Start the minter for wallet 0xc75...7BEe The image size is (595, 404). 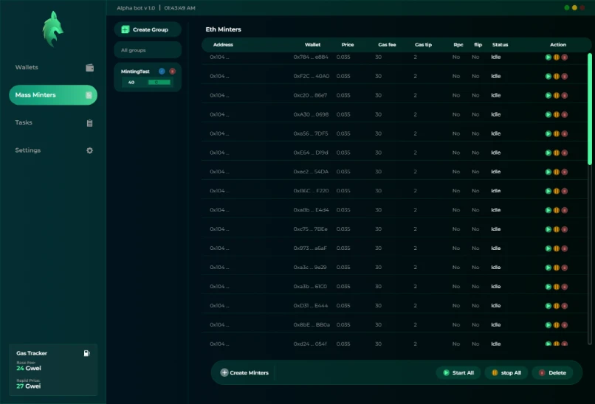pos(548,229)
